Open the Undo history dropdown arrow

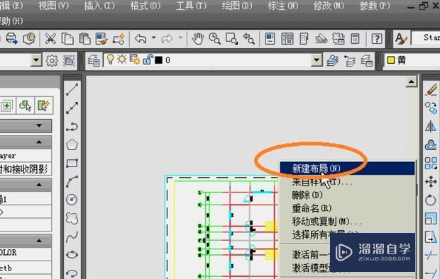[154, 38]
